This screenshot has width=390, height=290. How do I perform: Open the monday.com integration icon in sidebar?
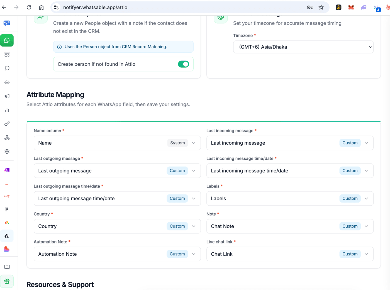(7, 223)
